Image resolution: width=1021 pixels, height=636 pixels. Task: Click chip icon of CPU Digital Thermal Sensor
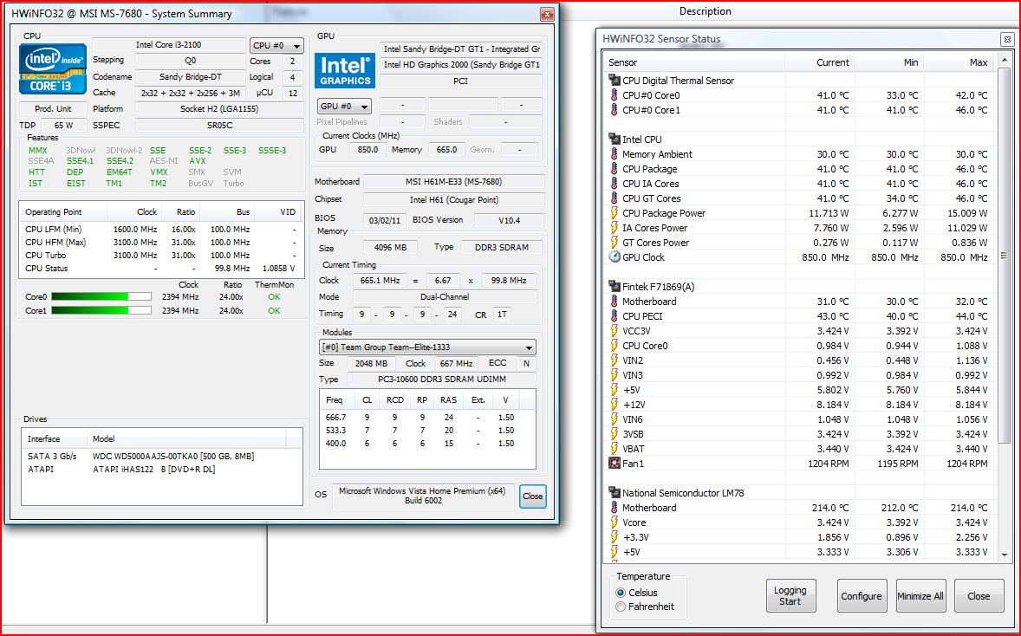click(614, 80)
